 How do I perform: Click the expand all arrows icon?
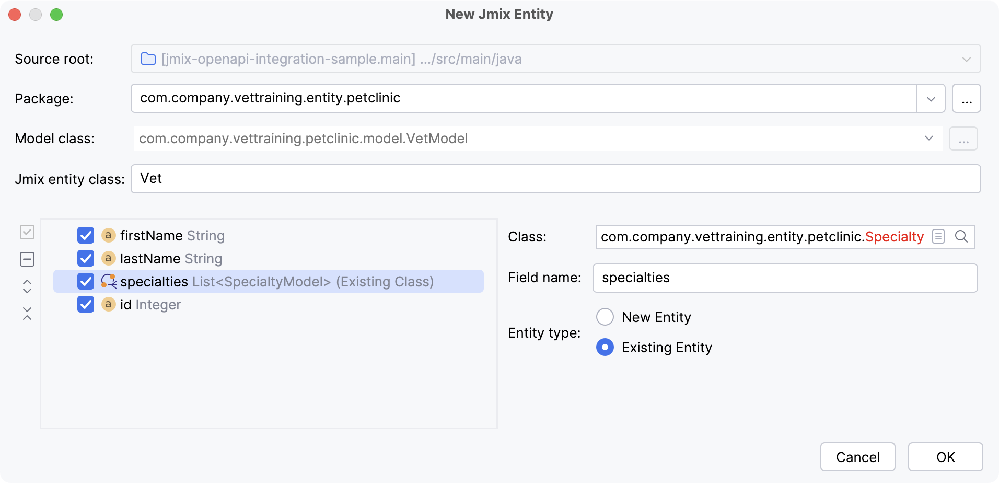click(27, 286)
